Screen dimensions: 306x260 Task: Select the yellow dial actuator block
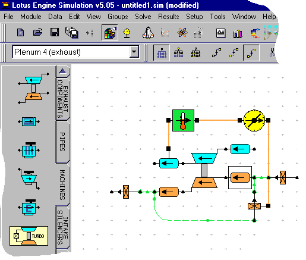[x=254, y=120]
